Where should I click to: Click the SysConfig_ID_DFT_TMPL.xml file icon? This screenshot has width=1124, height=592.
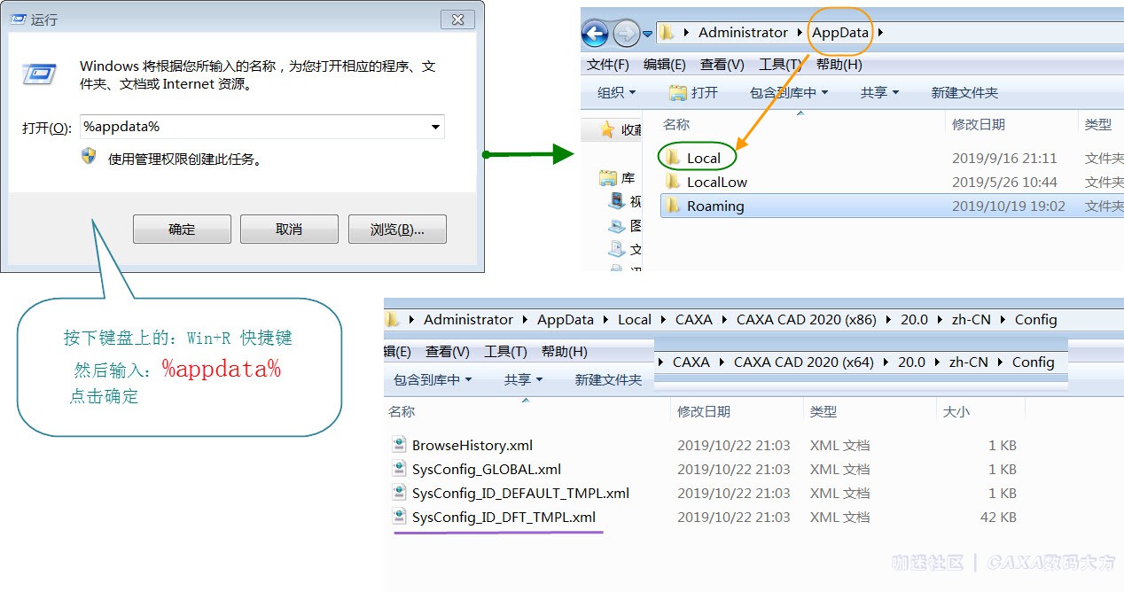coord(399,517)
